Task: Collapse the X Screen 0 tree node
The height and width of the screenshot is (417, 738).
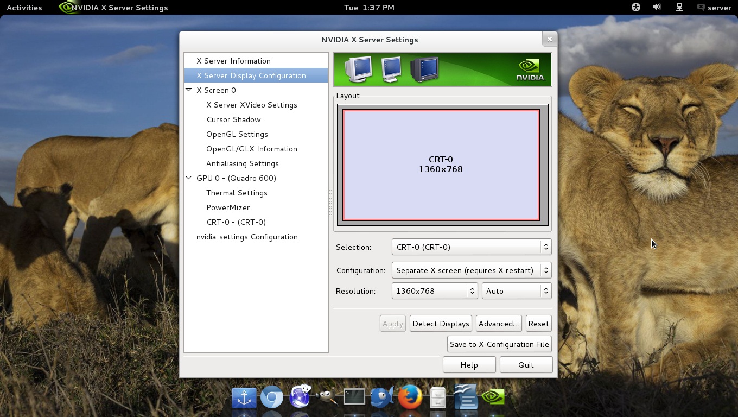Action: [x=189, y=90]
